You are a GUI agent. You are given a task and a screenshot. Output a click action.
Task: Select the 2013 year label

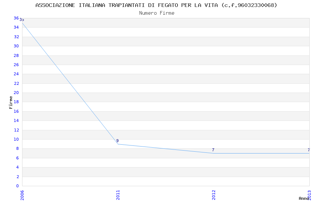(x=309, y=195)
